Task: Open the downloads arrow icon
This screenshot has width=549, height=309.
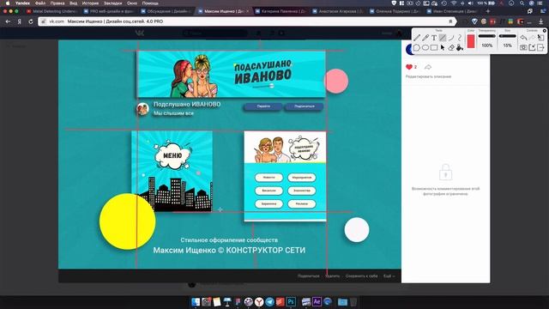Action: point(541,21)
